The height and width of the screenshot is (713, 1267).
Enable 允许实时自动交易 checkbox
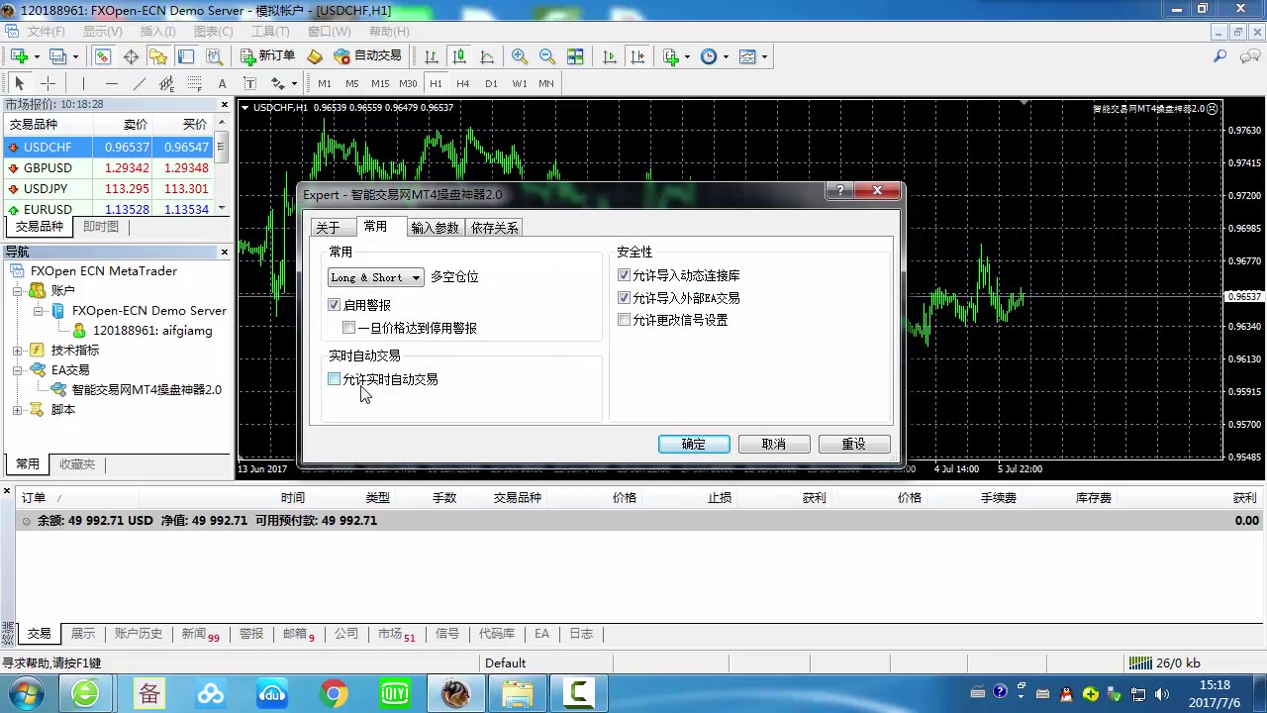[x=335, y=379]
